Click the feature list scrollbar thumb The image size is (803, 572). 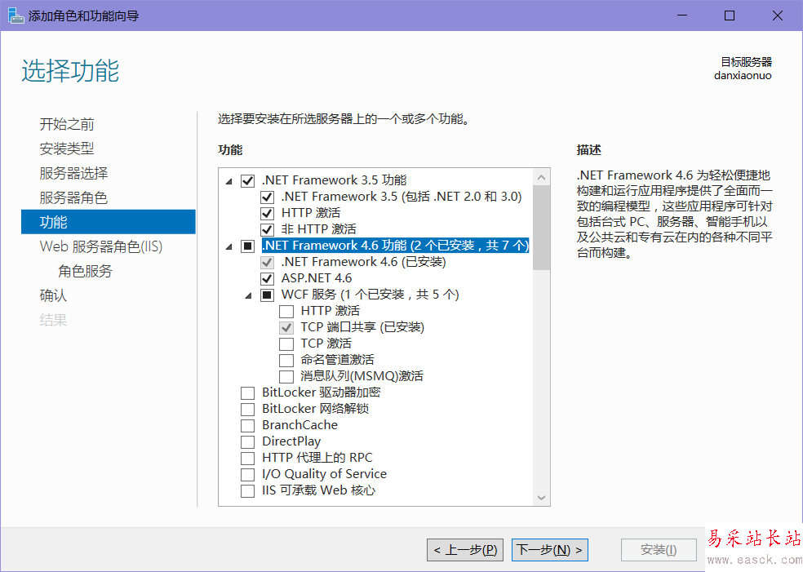[x=541, y=228]
